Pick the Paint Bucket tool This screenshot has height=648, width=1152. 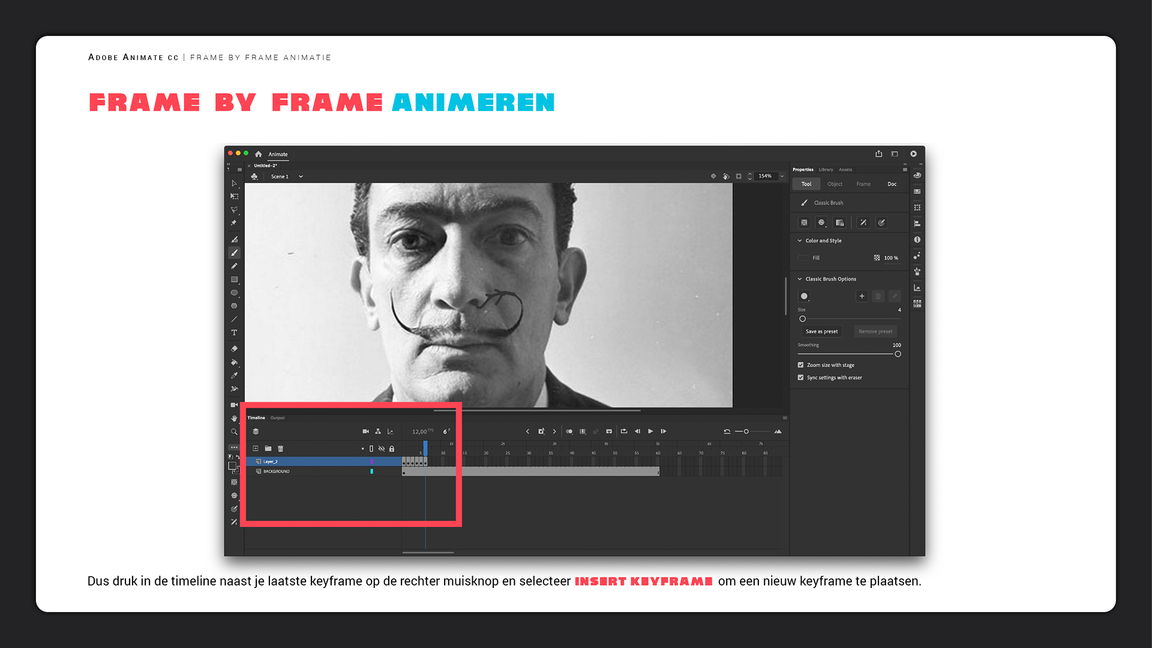tap(234, 362)
